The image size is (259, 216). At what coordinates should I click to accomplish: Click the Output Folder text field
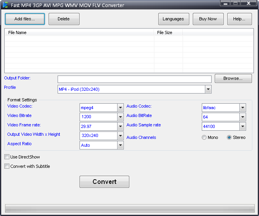(134, 79)
